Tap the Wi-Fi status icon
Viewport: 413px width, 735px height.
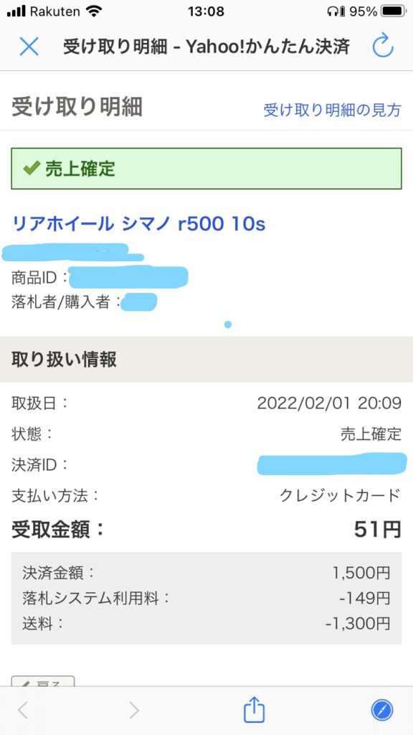click(94, 11)
